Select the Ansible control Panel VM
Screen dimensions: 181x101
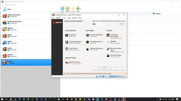[x=26, y=16]
